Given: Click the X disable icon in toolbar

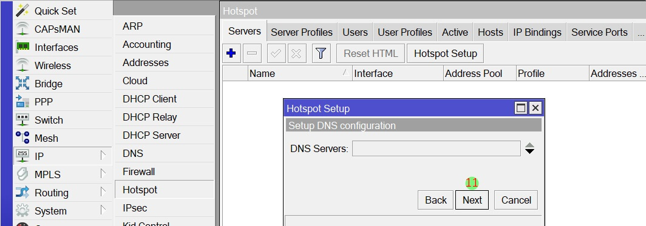Looking at the screenshot, I should click(x=296, y=53).
